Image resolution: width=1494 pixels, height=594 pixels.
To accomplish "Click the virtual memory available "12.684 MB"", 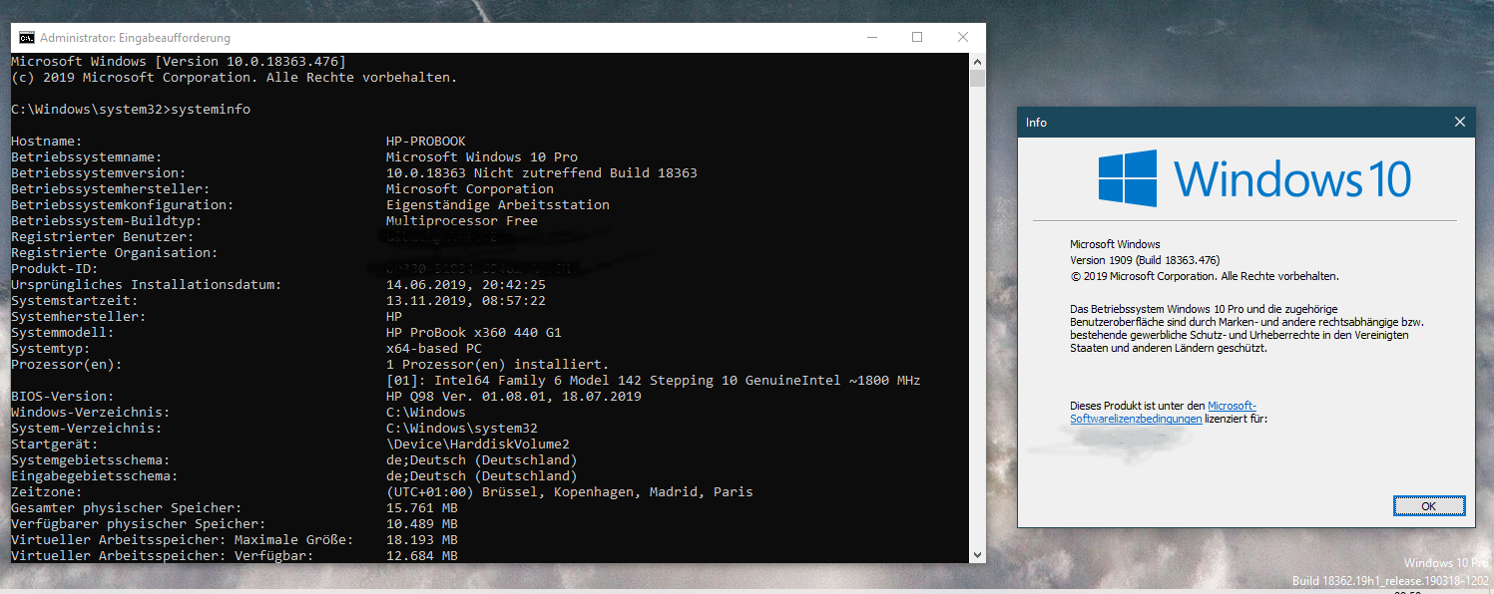I will tap(422, 556).
